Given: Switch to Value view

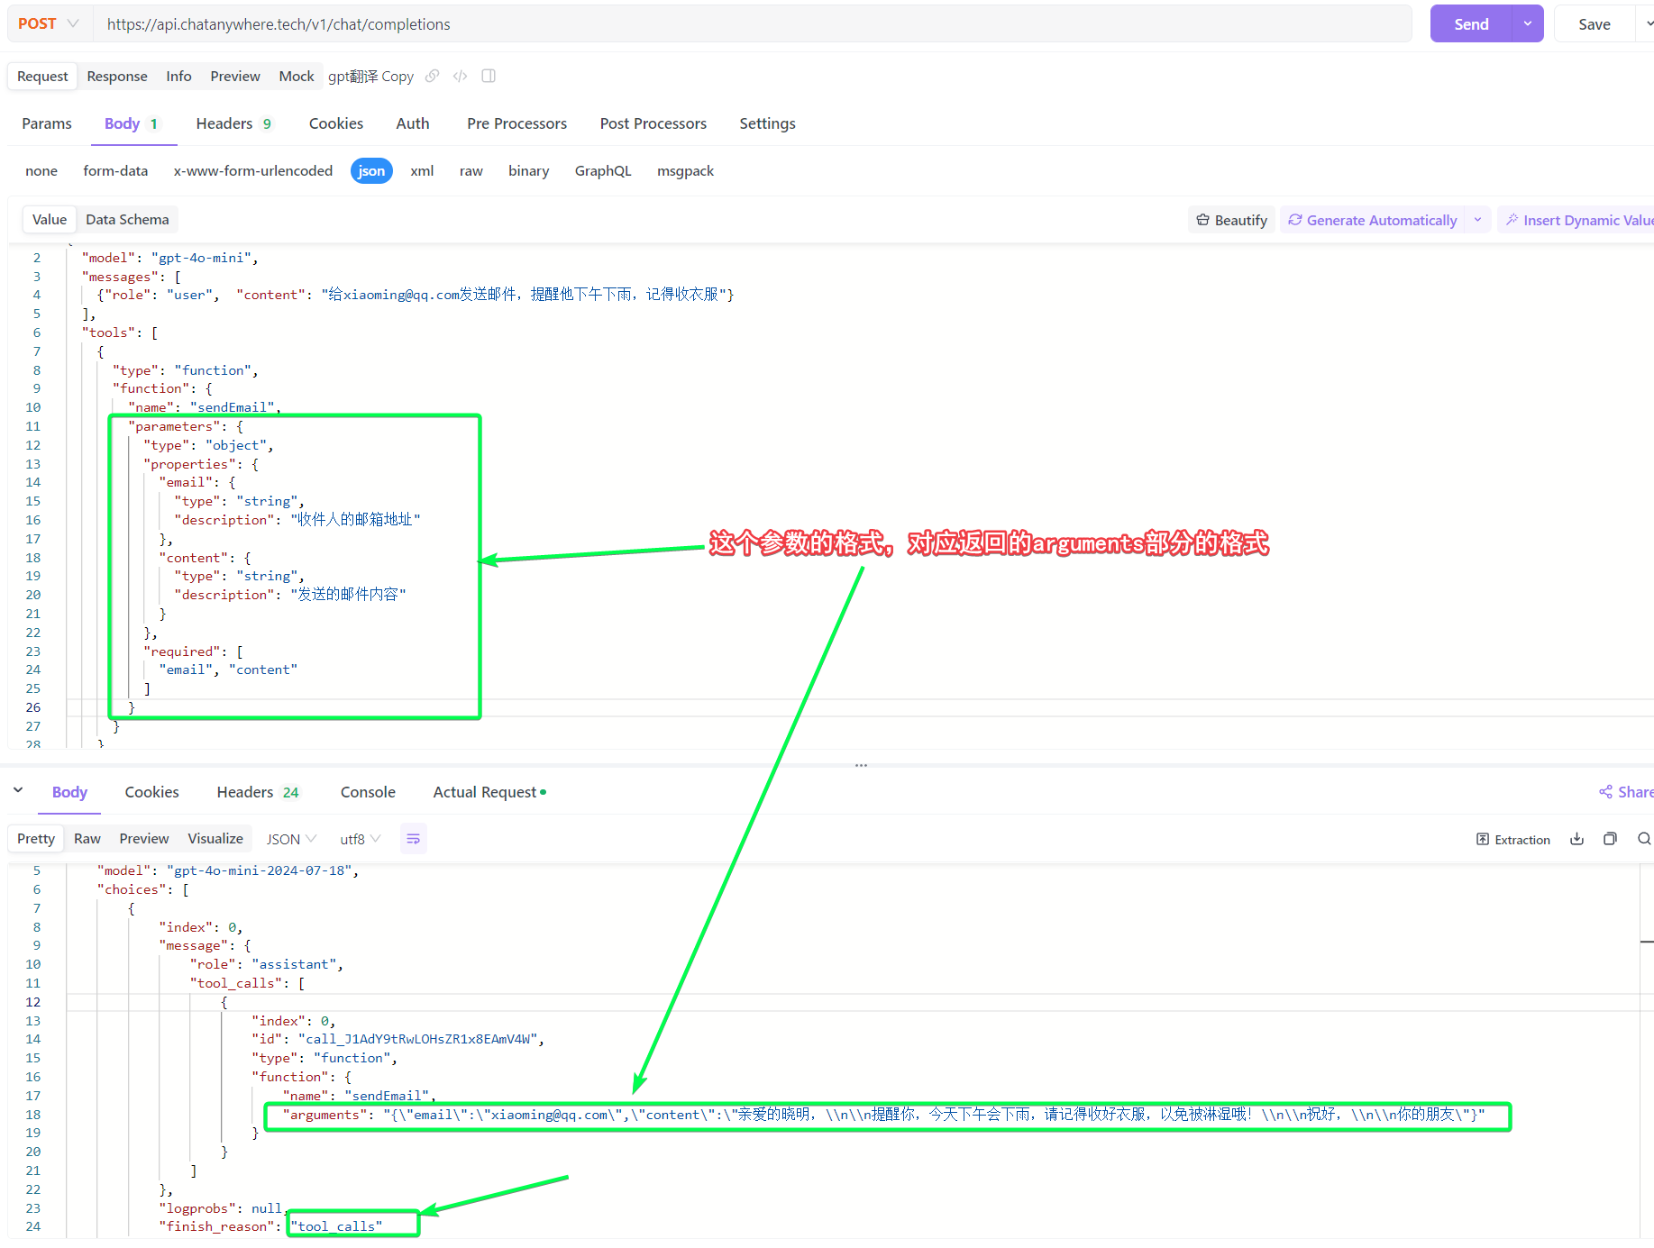Looking at the screenshot, I should [50, 220].
